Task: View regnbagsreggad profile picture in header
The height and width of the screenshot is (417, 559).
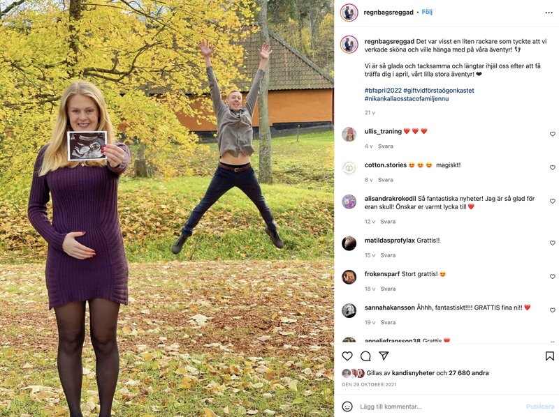Action: [349, 13]
